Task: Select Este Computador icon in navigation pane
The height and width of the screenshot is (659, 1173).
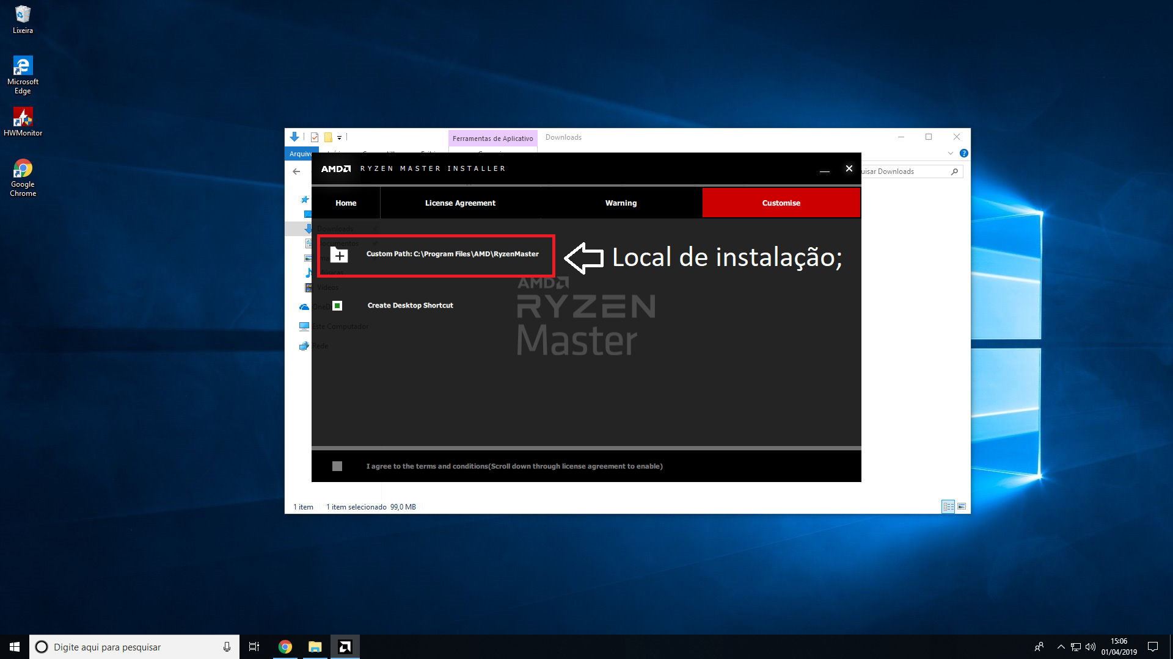Action: 304,326
